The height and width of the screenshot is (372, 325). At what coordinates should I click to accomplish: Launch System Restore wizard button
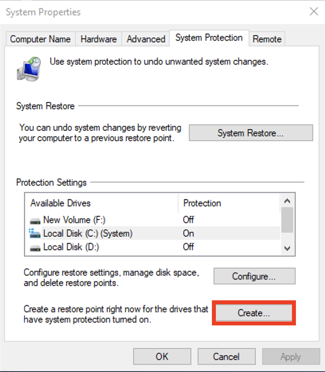click(251, 133)
